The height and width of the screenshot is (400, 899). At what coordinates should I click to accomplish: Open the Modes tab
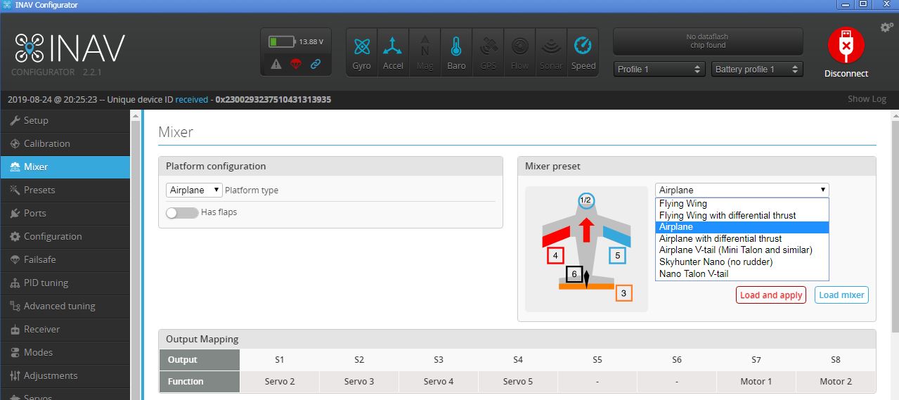[x=65, y=352]
